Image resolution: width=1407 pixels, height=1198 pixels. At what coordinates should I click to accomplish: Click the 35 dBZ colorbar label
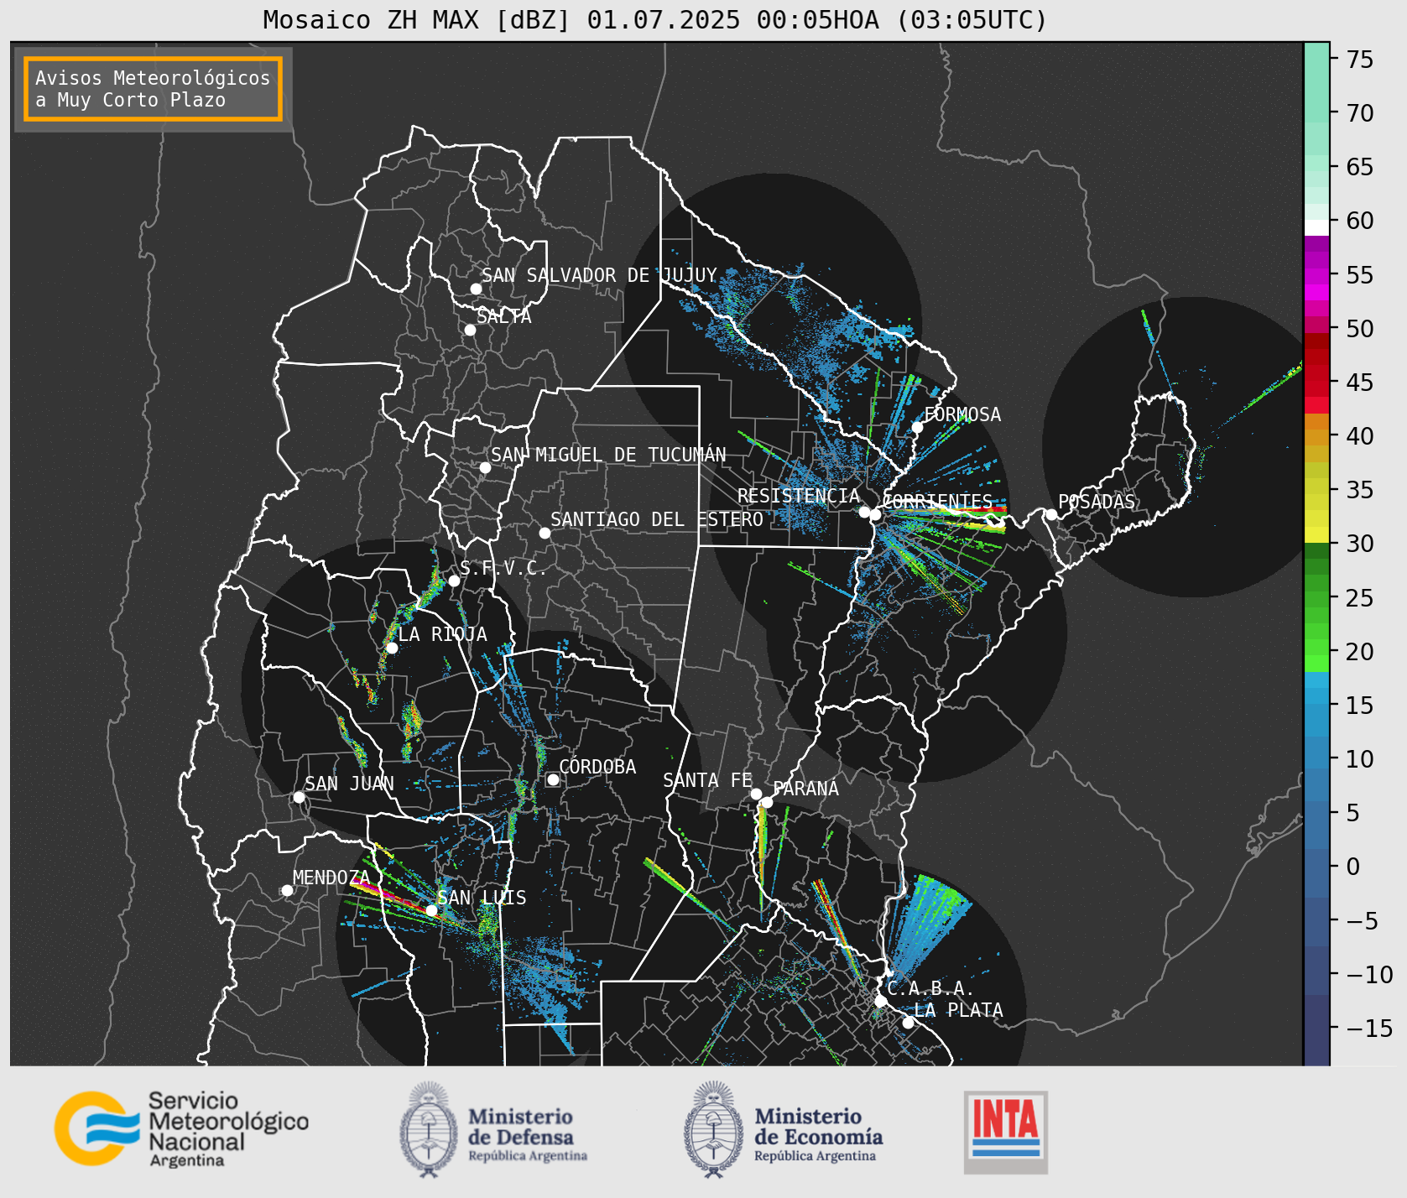click(x=1360, y=489)
